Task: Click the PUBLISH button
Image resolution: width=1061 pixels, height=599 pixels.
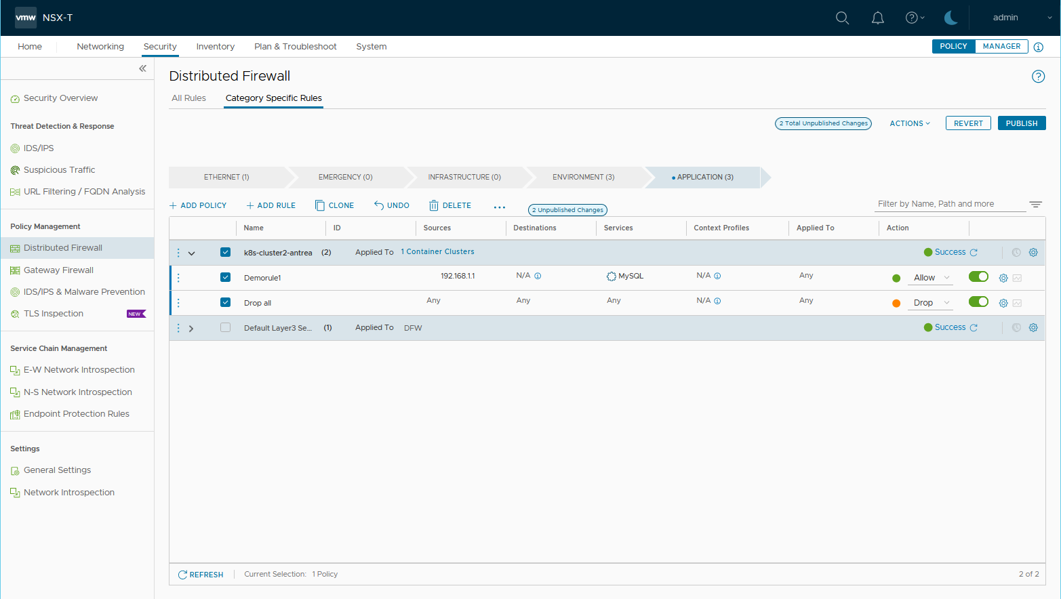Action: click(1022, 123)
